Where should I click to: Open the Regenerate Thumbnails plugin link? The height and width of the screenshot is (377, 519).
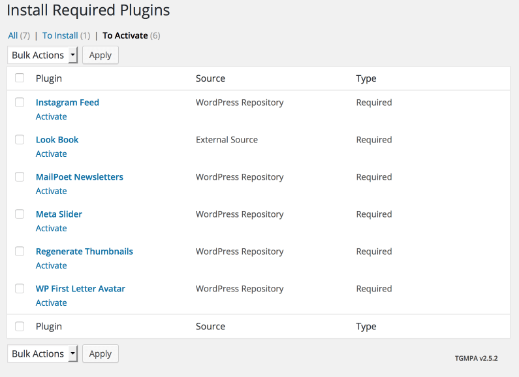[x=84, y=252]
